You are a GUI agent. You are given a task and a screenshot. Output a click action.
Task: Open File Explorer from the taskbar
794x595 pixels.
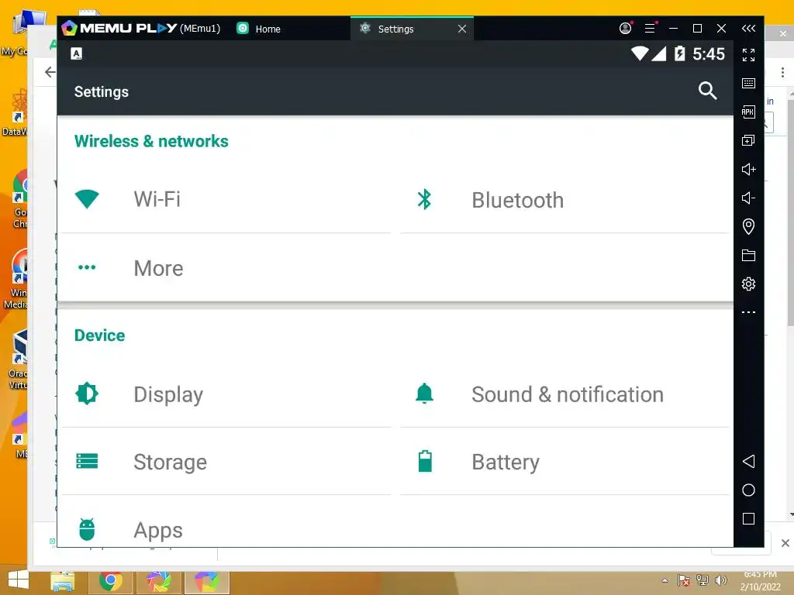pyautogui.click(x=63, y=581)
